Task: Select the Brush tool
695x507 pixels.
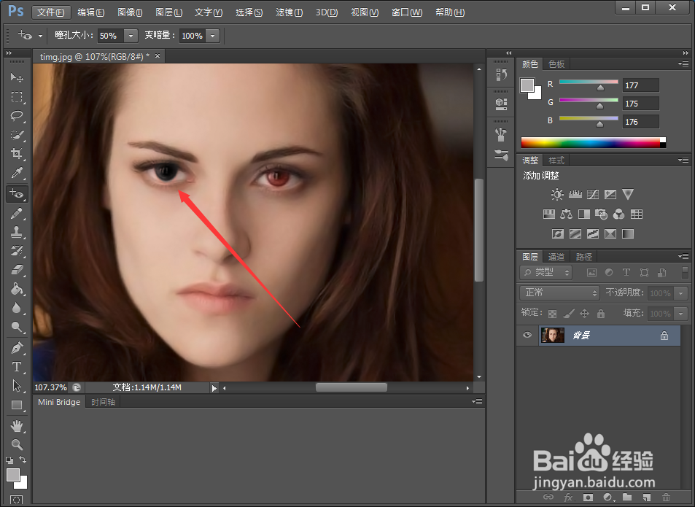Action: coord(17,213)
